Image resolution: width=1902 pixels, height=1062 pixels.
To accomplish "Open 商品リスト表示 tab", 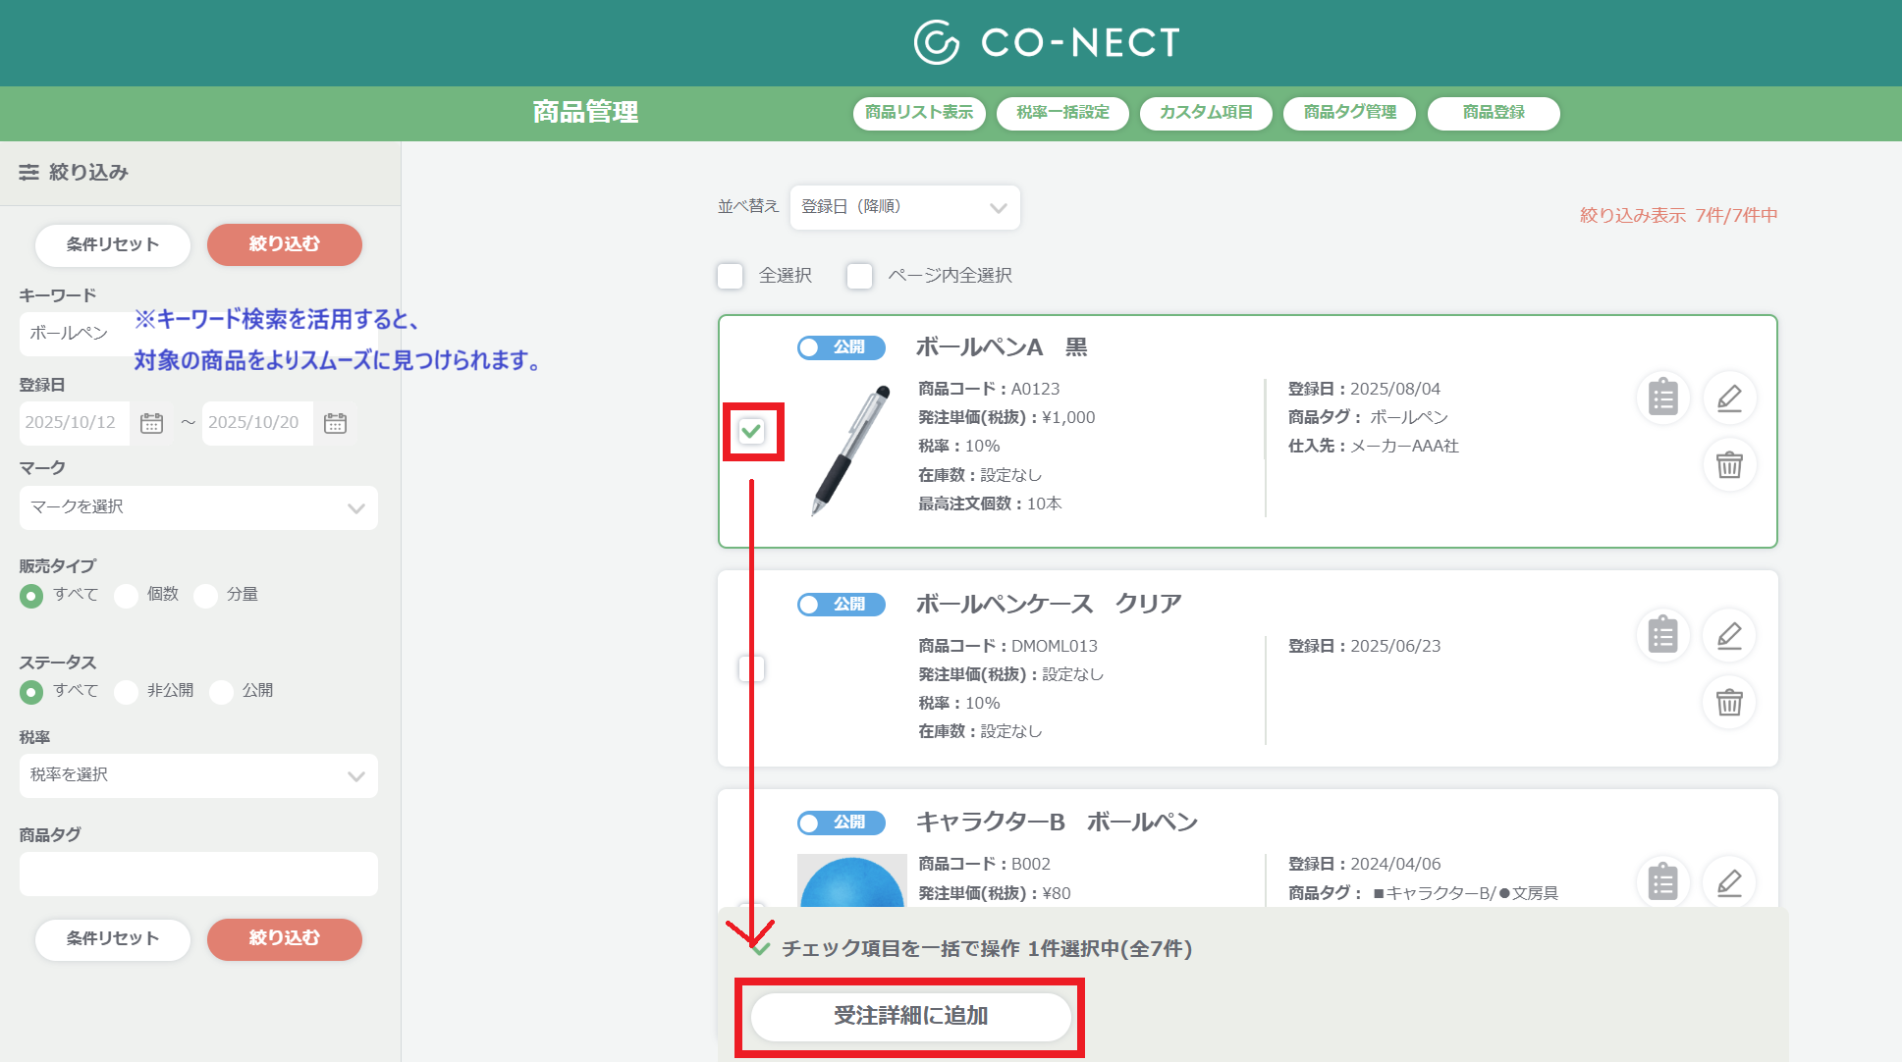I will (x=919, y=113).
